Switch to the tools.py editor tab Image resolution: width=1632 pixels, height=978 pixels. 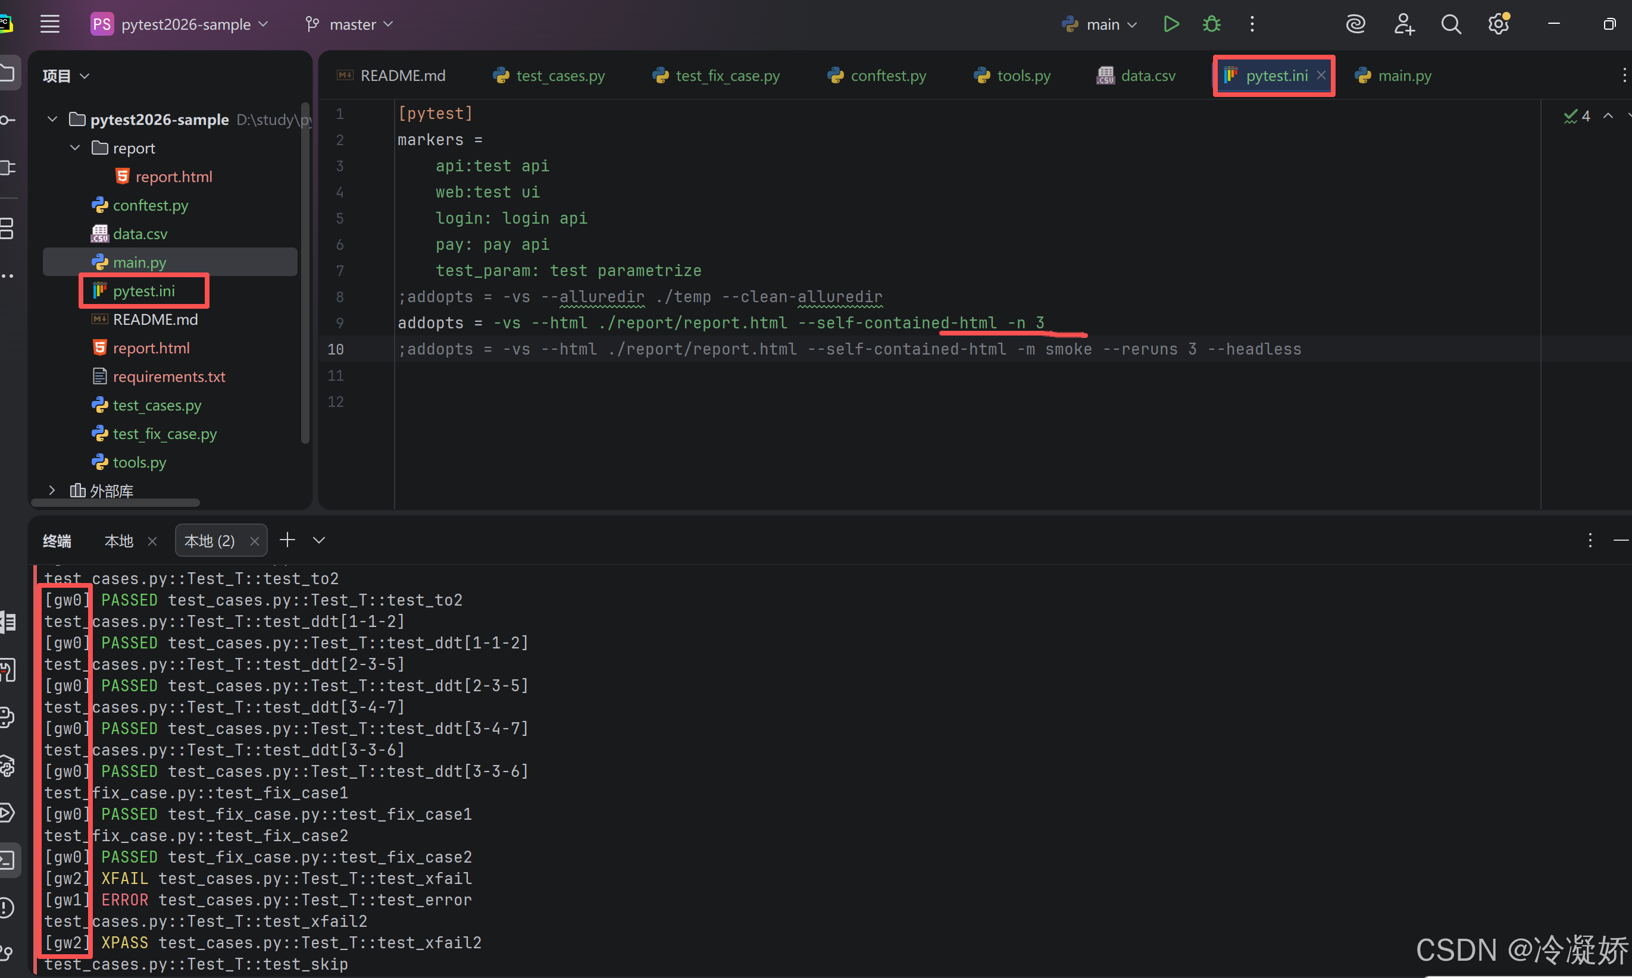click(1012, 76)
